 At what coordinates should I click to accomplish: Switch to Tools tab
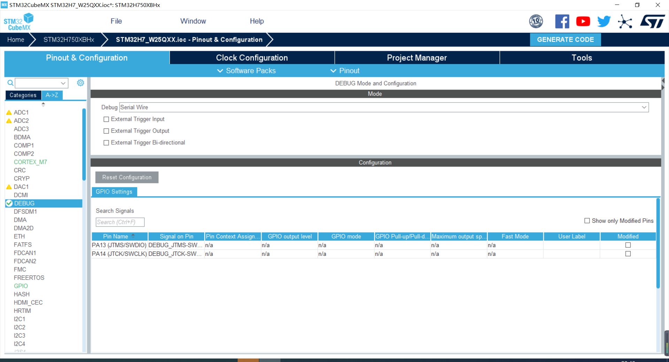pos(582,58)
